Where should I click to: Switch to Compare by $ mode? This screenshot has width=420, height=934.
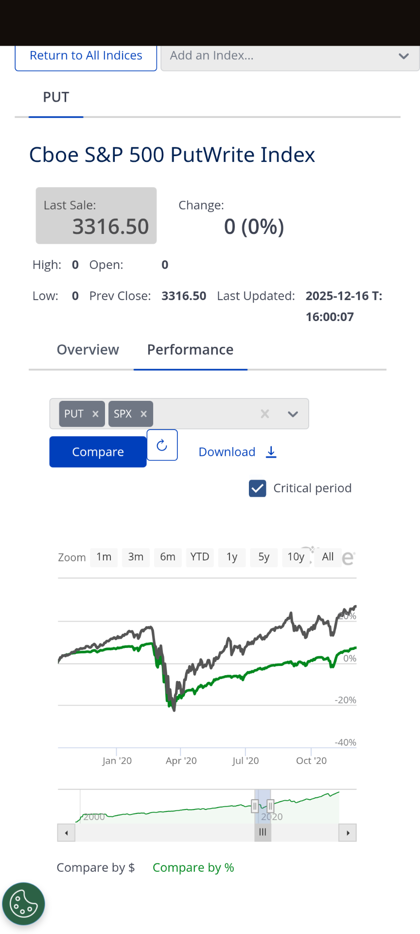click(x=96, y=867)
